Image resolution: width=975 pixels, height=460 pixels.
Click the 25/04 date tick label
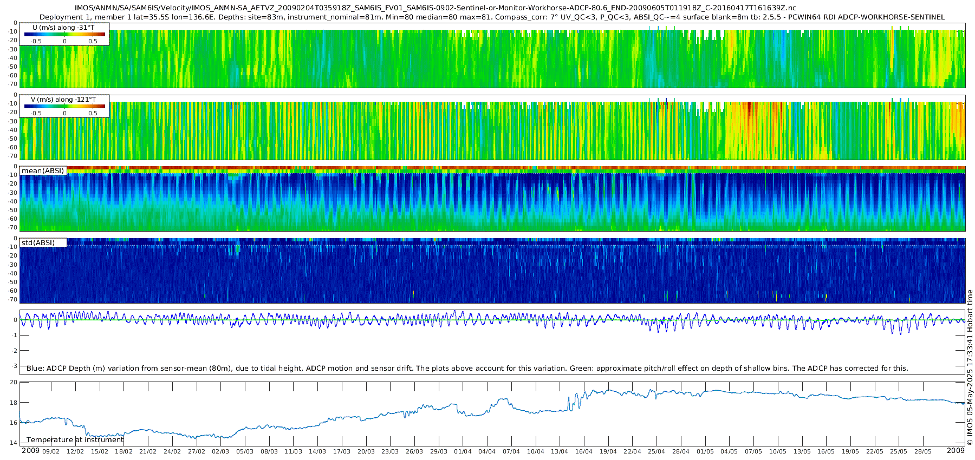(656, 451)
